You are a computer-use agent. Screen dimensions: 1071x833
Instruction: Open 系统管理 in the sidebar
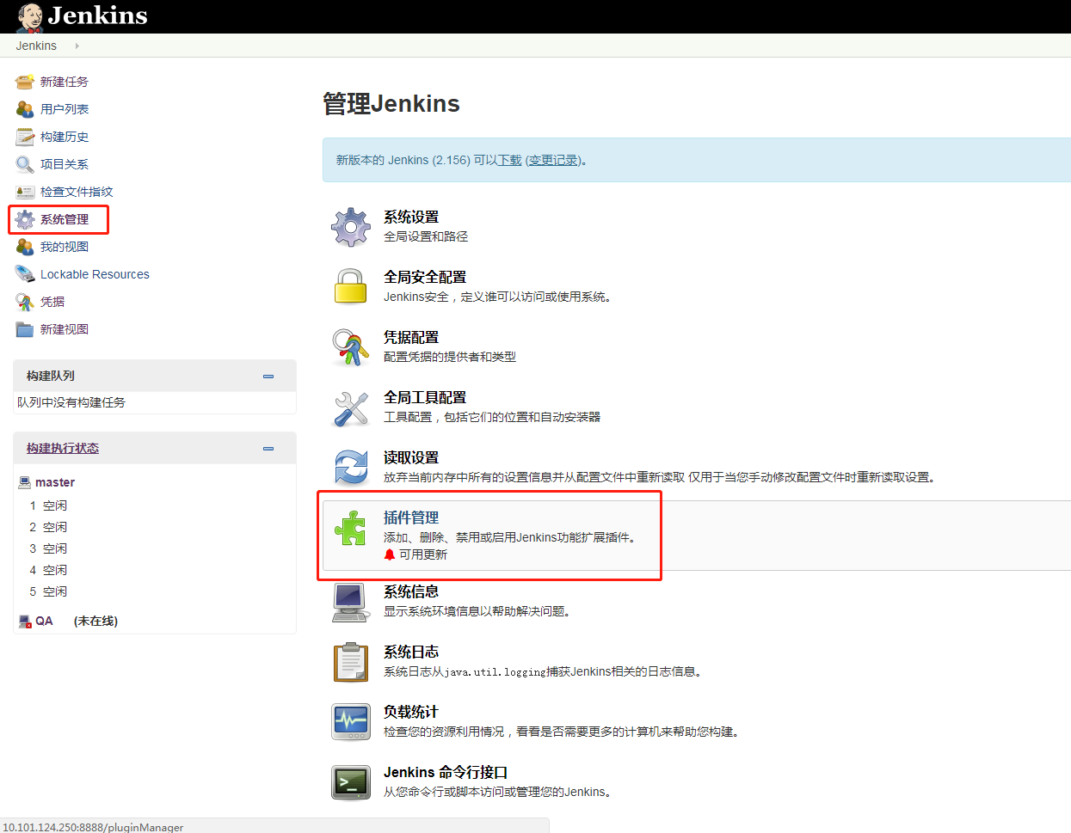(x=65, y=219)
